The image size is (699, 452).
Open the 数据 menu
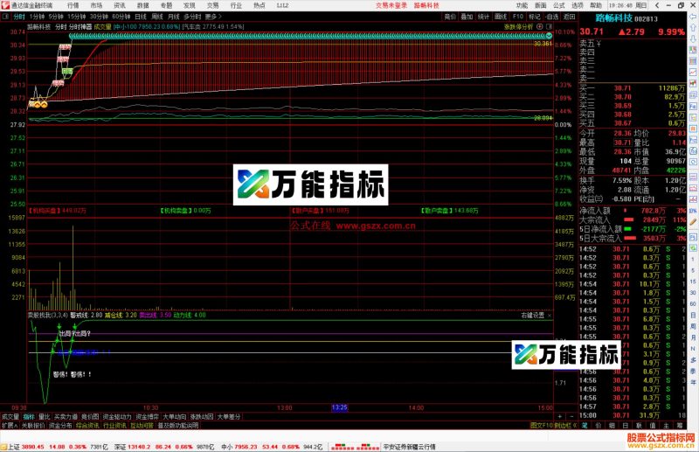coord(142,5)
